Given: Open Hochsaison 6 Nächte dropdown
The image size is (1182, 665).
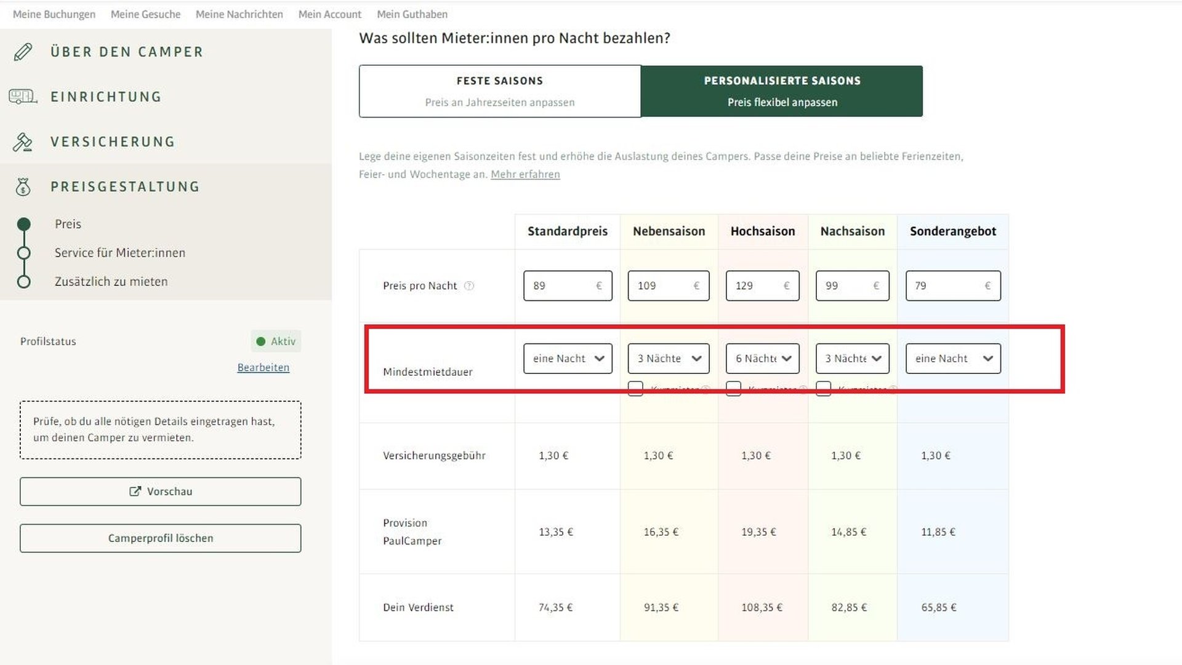Looking at the screenshot, I should 763,359.
